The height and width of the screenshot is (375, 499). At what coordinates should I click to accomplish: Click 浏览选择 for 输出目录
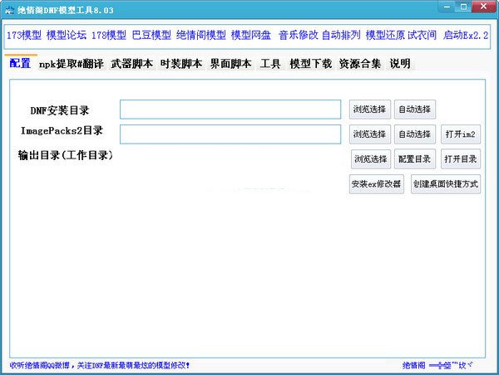pyautogui.click(x=371, y=159)
